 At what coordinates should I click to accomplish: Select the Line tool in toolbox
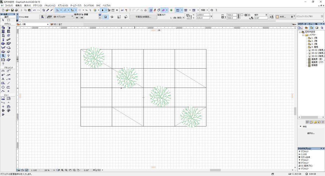pos(8,83)
